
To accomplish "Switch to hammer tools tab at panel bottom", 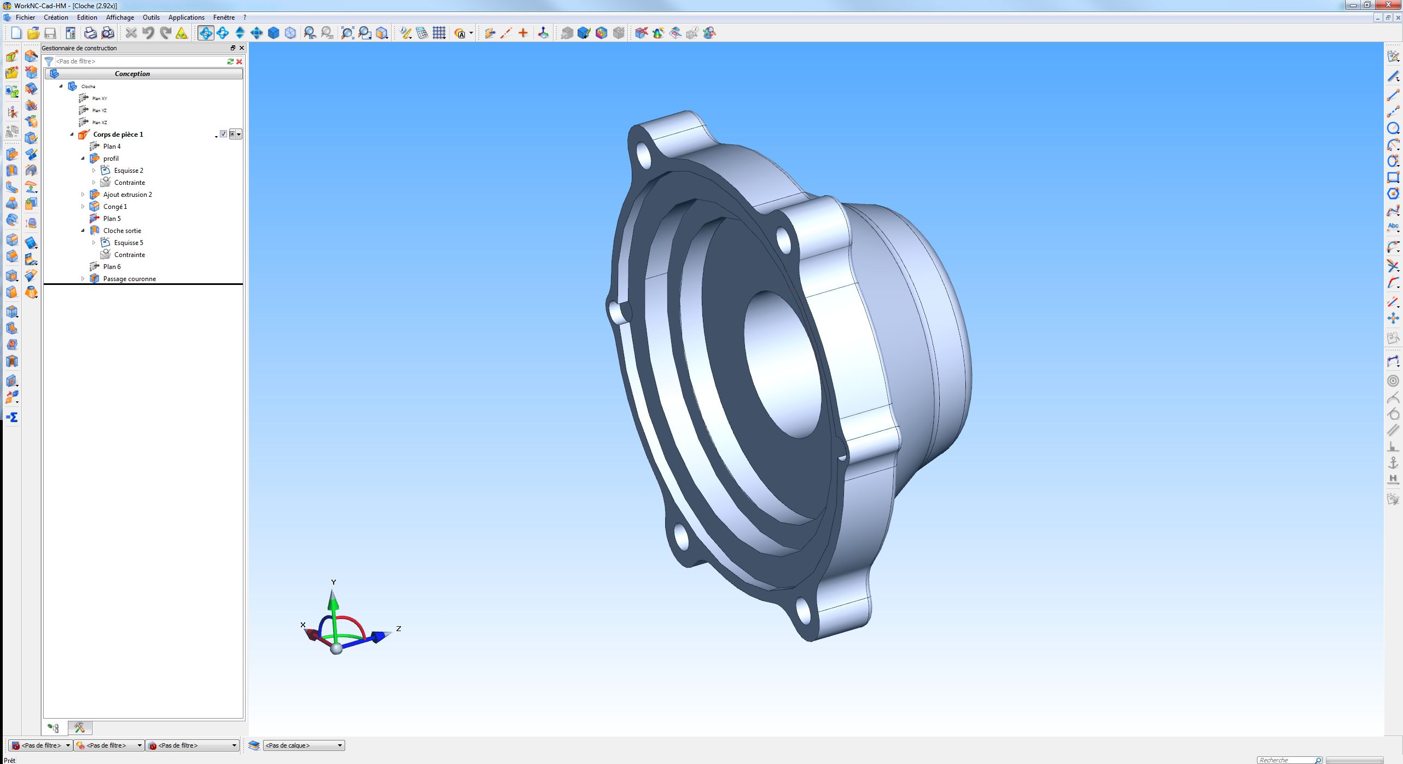I will (x=80, y=727).
